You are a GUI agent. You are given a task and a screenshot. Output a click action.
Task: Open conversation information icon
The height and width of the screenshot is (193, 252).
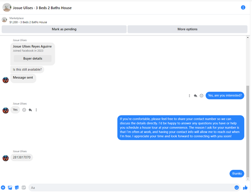pyautogui.click(x=243, y=8)
